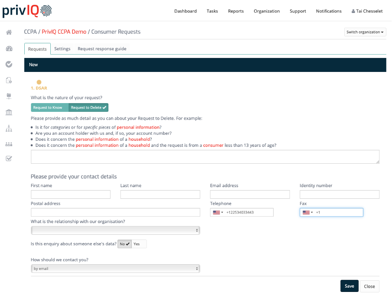Viewport: 392px width, 298px height.
Task: Choose Yes for someone else's data
Action: click(139, 244)
